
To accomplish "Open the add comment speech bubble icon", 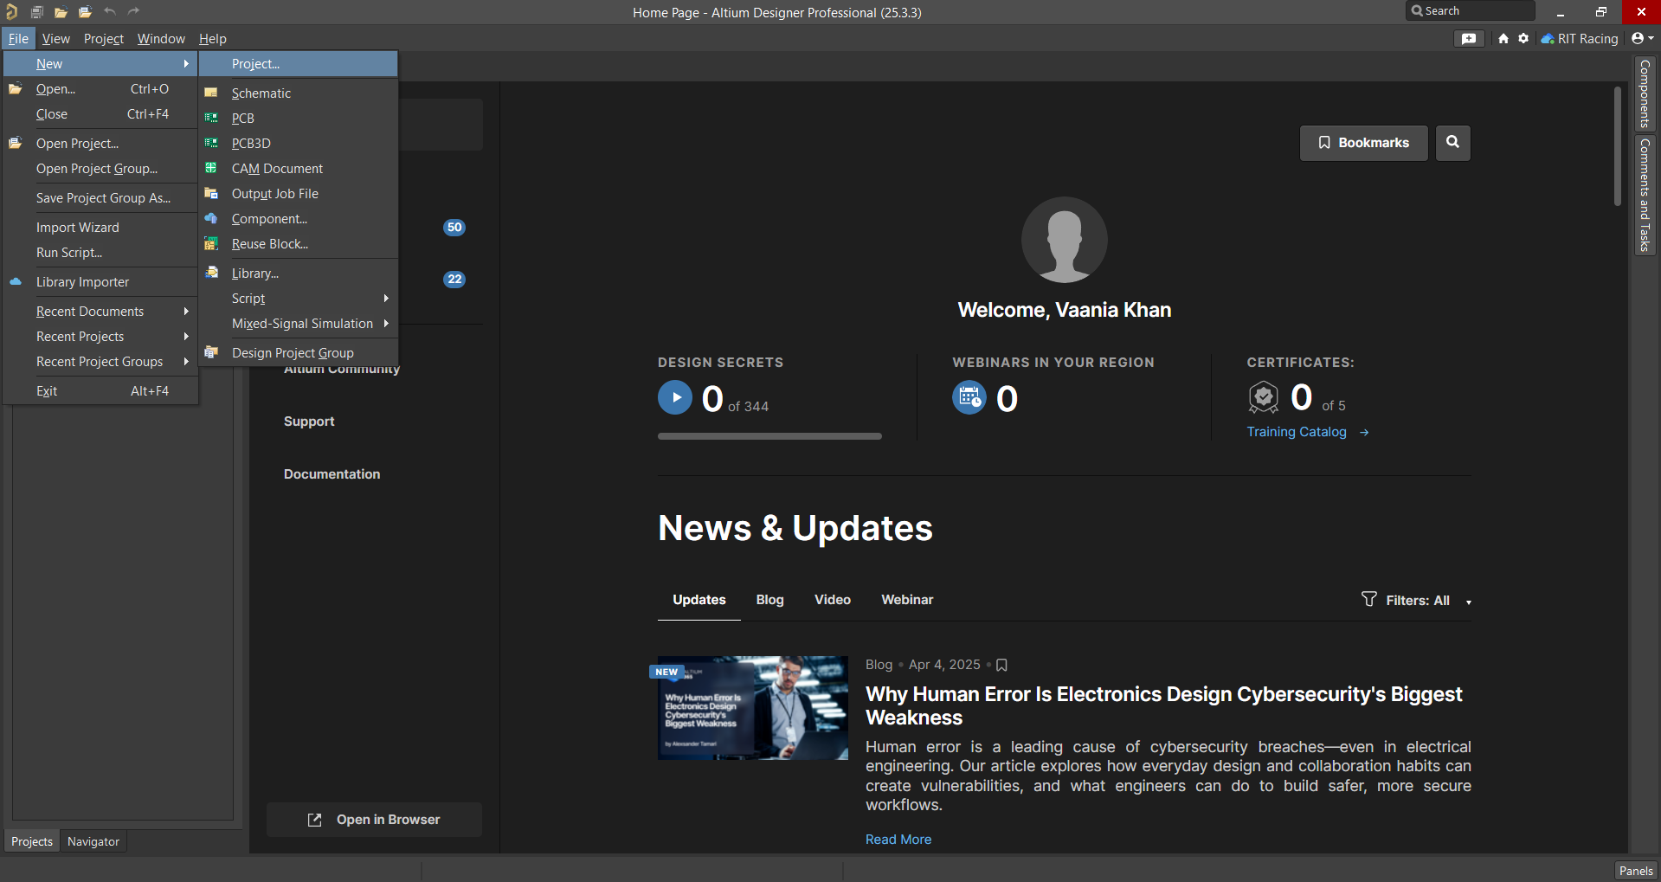I will [1469, 38].
